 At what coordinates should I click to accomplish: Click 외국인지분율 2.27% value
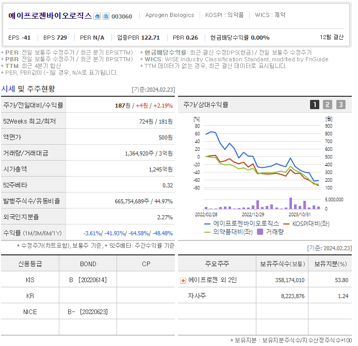pos(165,217)
